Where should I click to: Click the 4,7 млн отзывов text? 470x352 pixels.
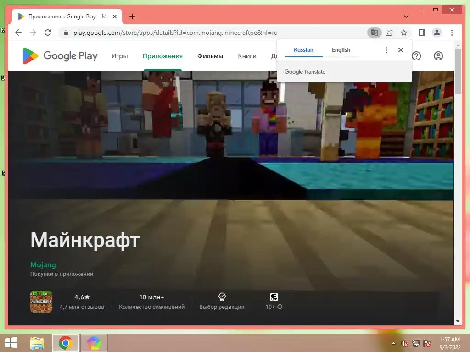(82, 307)
